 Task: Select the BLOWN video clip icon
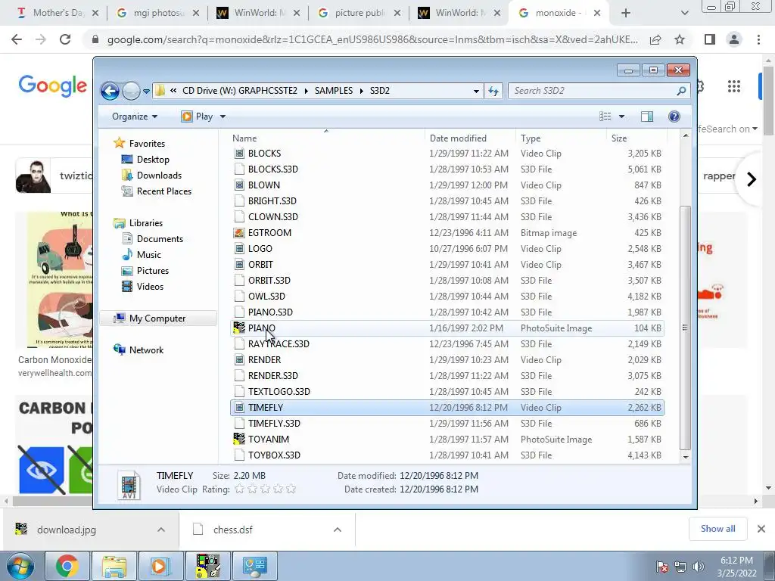coord(239,185)
